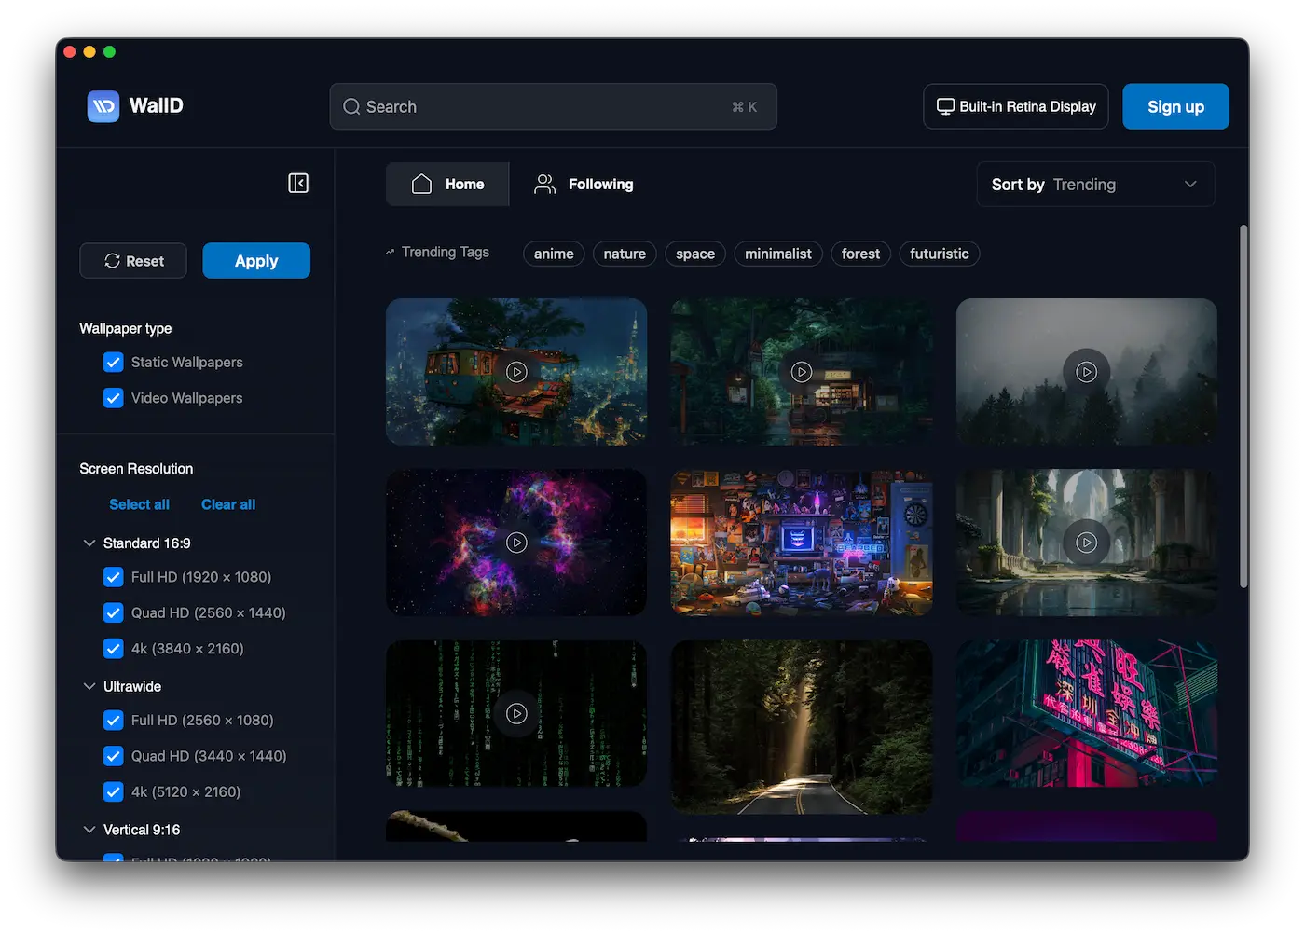The width and height of the screenshot is (1305, 935).
Task: Play the treehouse city video wallpaper
Action: point(516,372)
